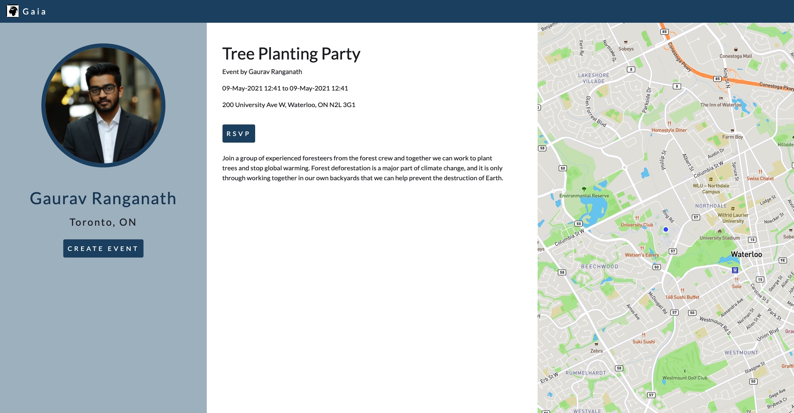The image size is (794, 413).
Task: Click the Homestyle Diner restaurant icon
Action: point(669,123)
